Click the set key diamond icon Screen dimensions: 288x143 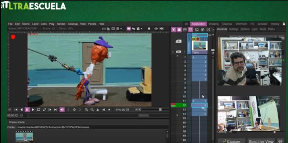point(74,110)
